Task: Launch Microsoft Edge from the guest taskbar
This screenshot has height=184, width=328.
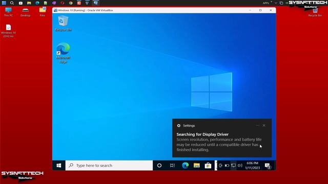Action: tap(185, 166)
